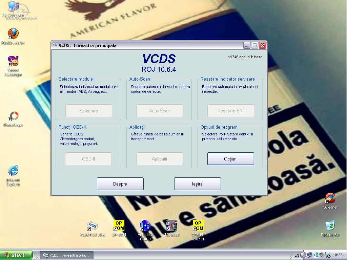Open Yahoo! Messenger desktop shortcut
347x260 pixels.
click(13, 66)
